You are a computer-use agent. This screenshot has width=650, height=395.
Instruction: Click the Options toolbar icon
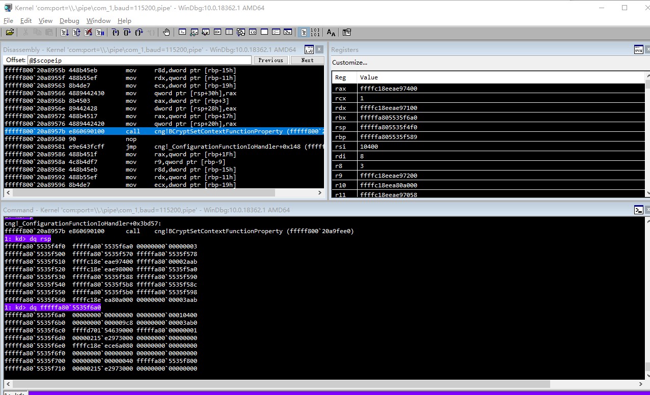tap(347, 32)
